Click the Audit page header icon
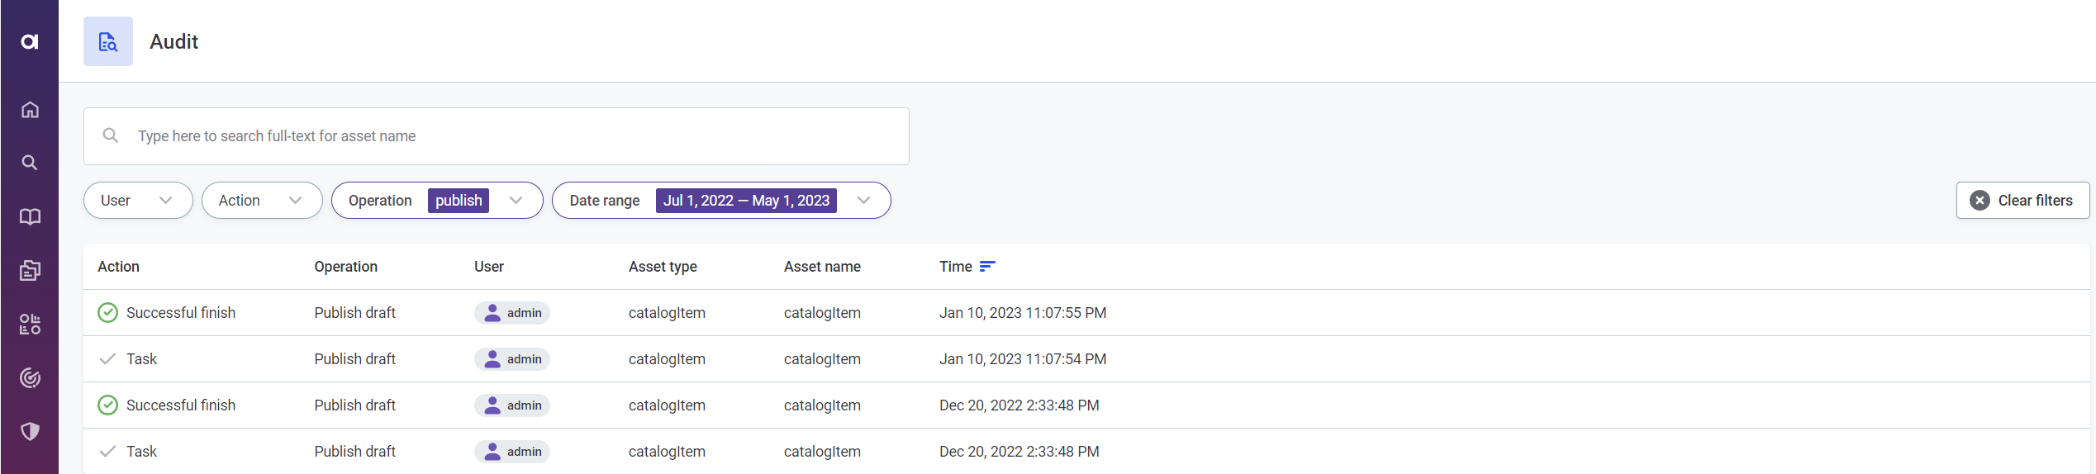 [x=108, y=41]
